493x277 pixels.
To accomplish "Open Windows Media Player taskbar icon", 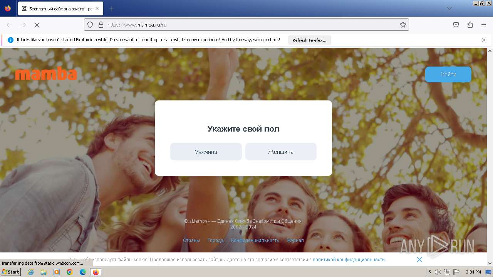I will coord(57,272).
